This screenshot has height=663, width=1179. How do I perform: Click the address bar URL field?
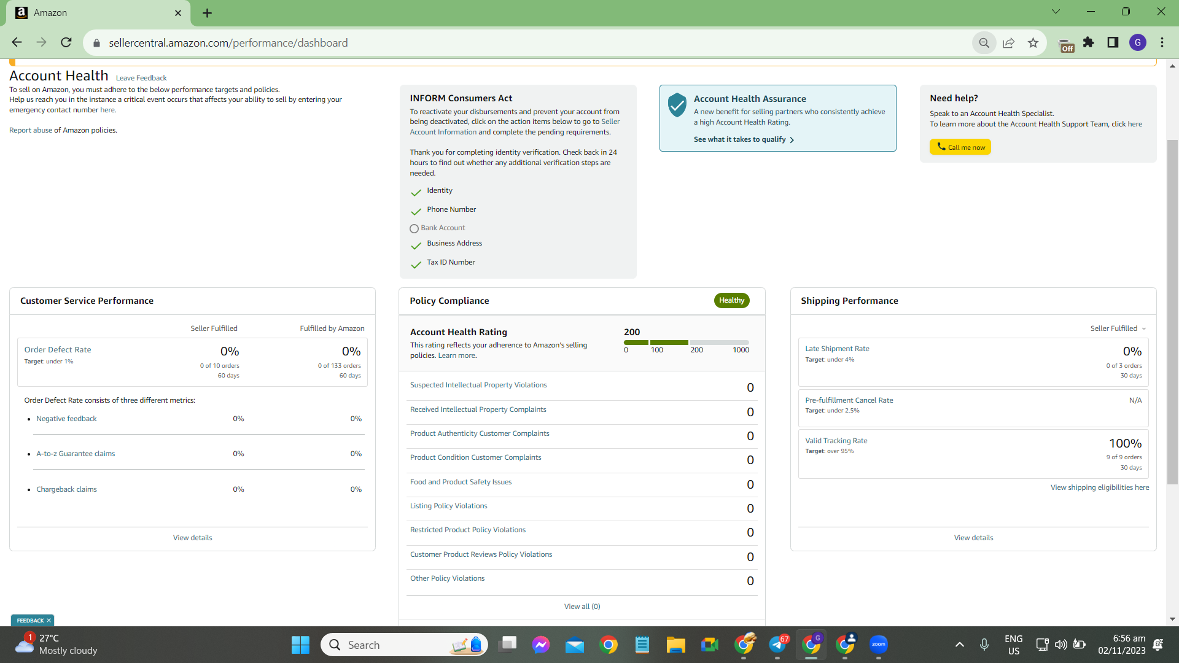[x=528, y=43]
